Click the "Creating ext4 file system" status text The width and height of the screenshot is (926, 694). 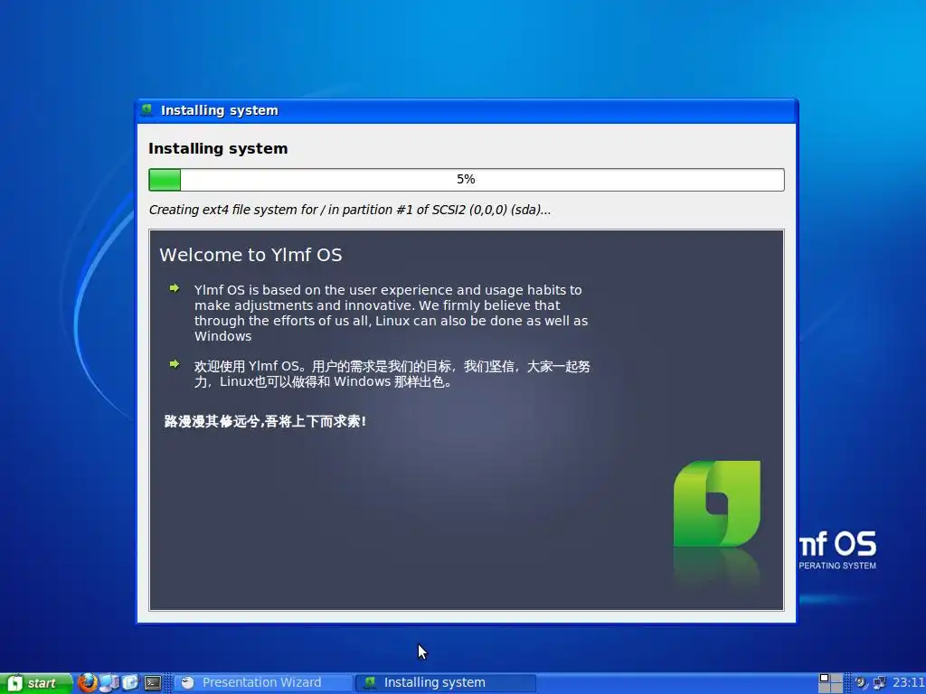pyautogui.click(x=350, y=210)
